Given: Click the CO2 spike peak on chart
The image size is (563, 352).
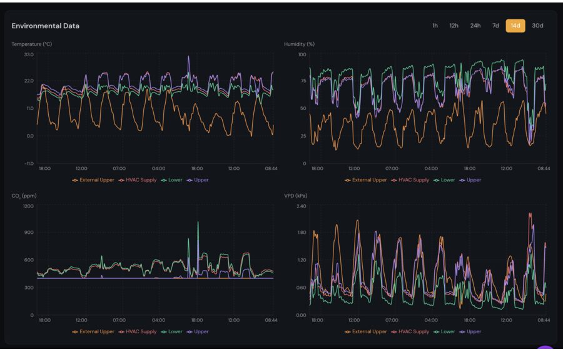Looking at the screenshot, I should (198, 223).
